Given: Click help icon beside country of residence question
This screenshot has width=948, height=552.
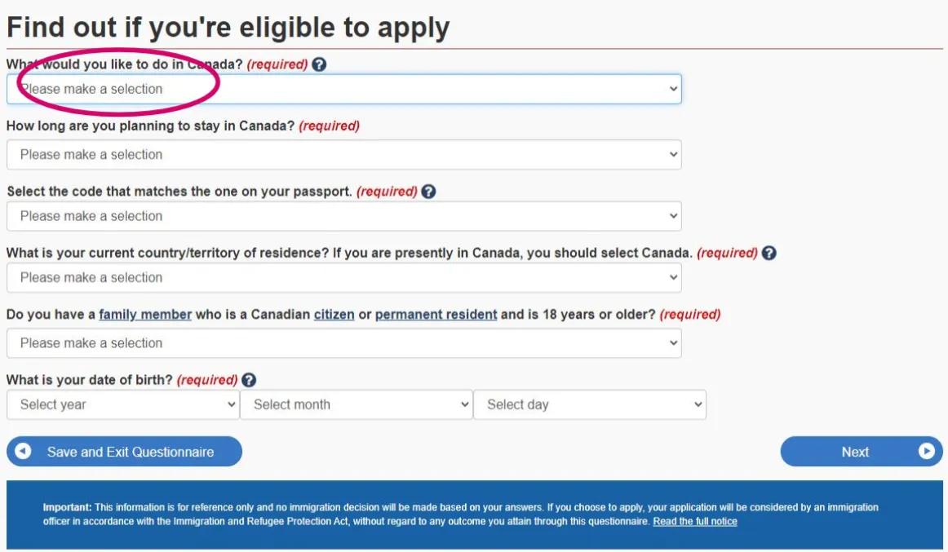Looking at the screenshot, I should coord(769,253).
